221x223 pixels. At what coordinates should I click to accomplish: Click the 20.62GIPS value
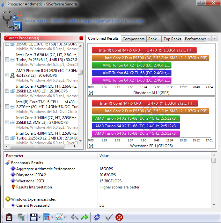107,175
